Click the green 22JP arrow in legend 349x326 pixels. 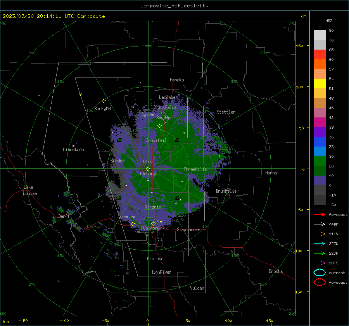tap(320, 253)
